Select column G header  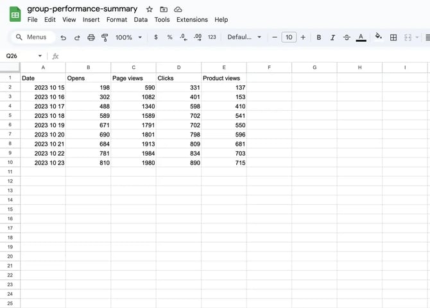(314, 68)
